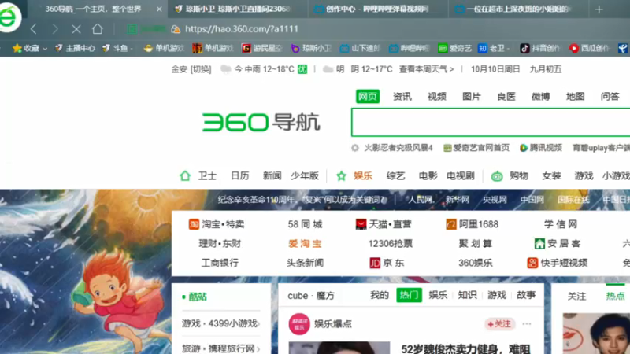Open 斗鱼 bookmark
The image size is (630, 354).
click(x=117, y=48)
